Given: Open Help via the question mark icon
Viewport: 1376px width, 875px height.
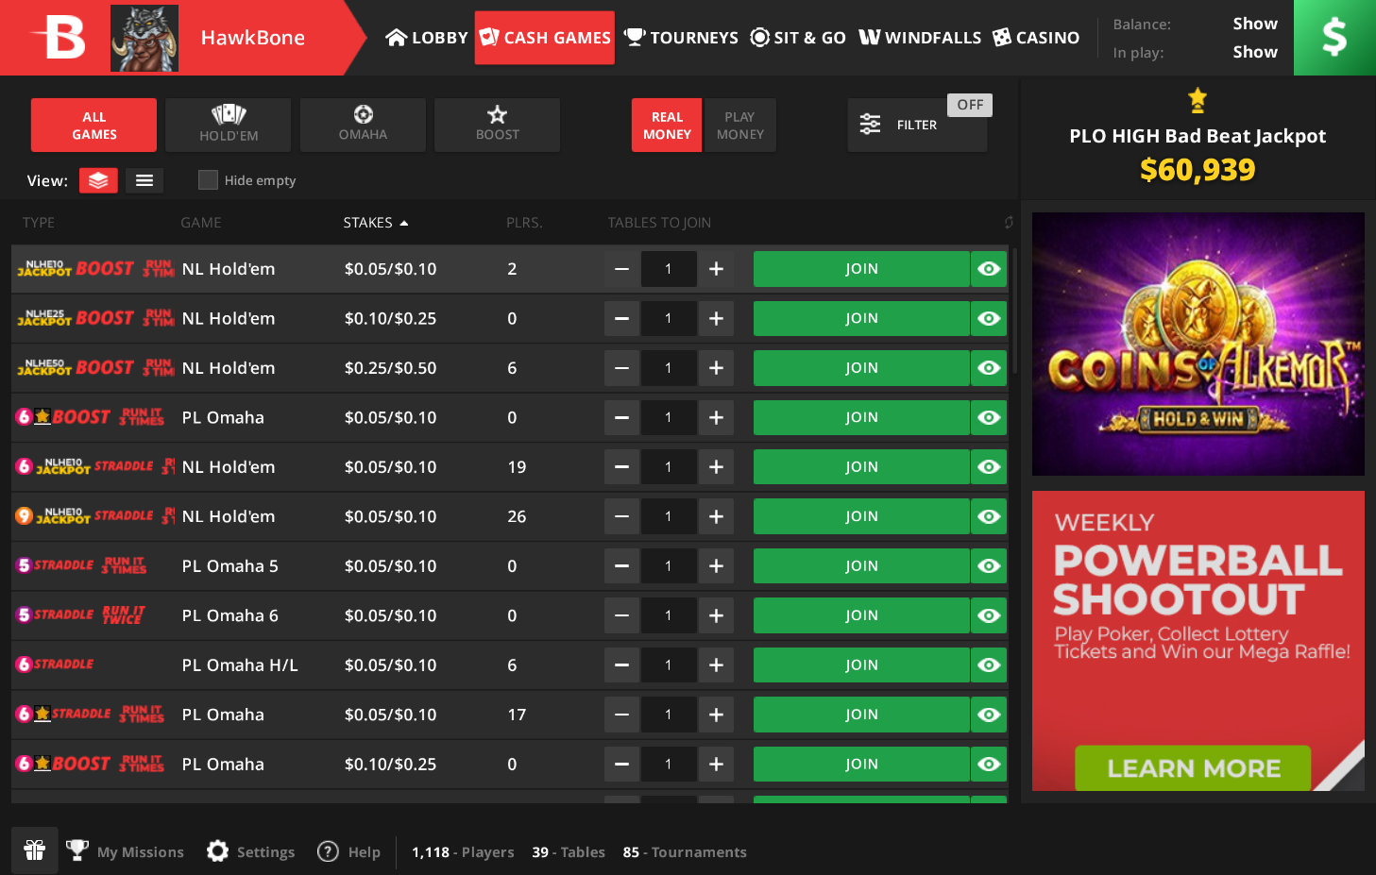Looking at the screenshot, I should 328,851.
